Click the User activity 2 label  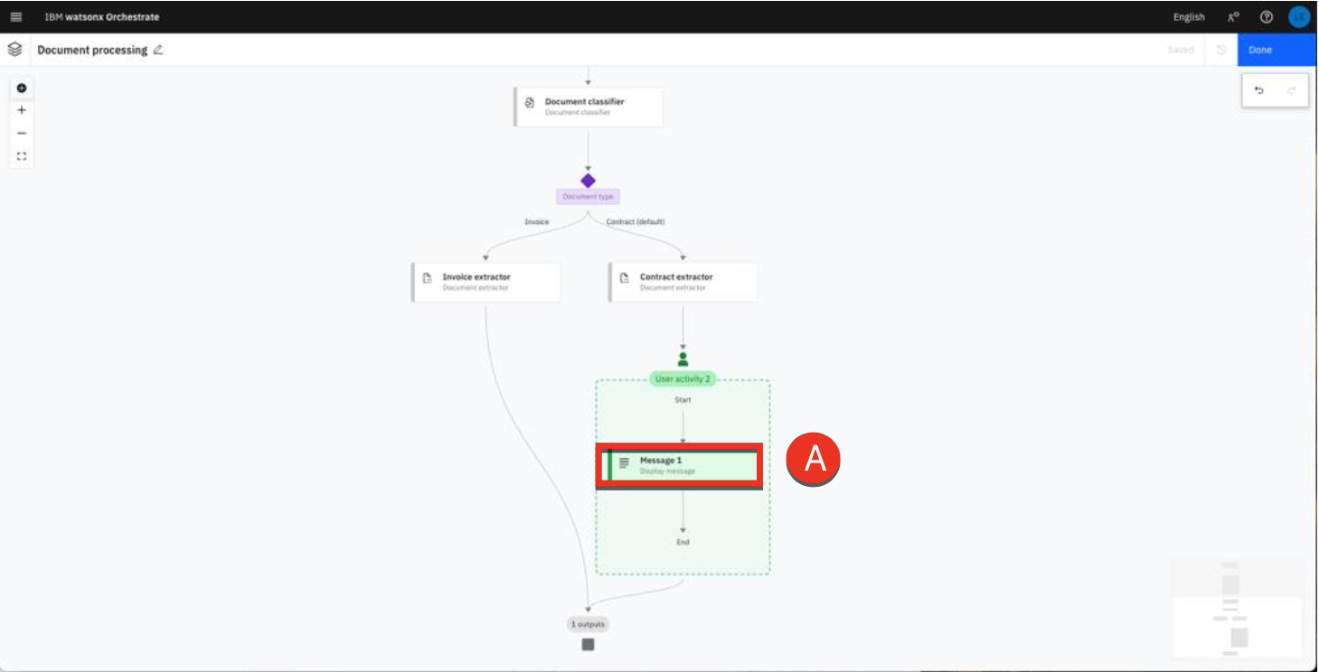click(683, 379)
